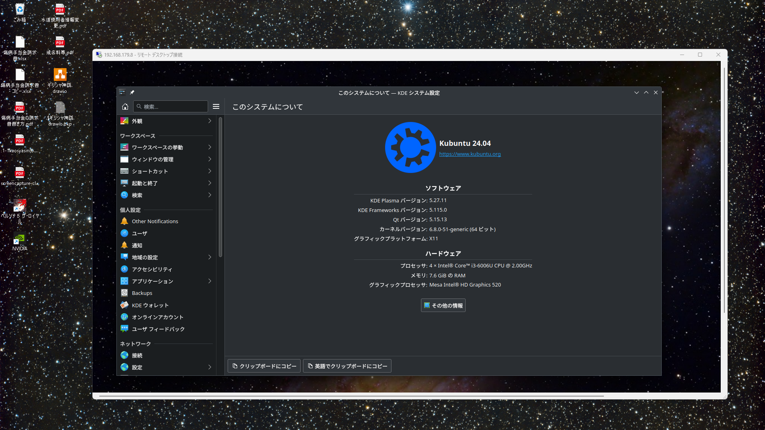Click the オンラインアカウント icon
Image resolution: width=765 pixels, height=430 pixels.
pos(124,317)
